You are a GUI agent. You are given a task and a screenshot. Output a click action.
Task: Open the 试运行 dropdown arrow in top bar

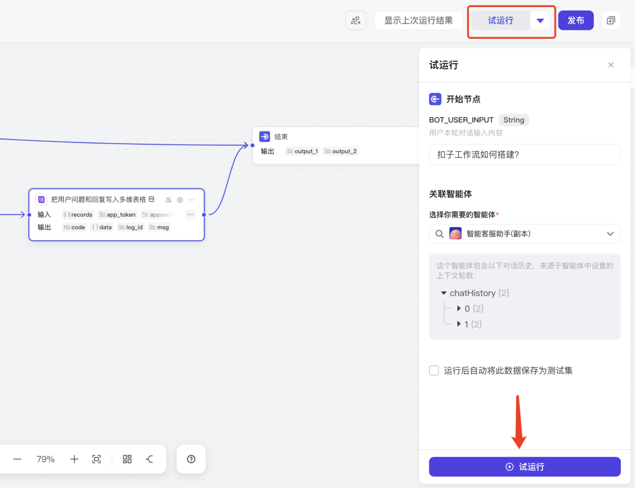tap(540, 20)
